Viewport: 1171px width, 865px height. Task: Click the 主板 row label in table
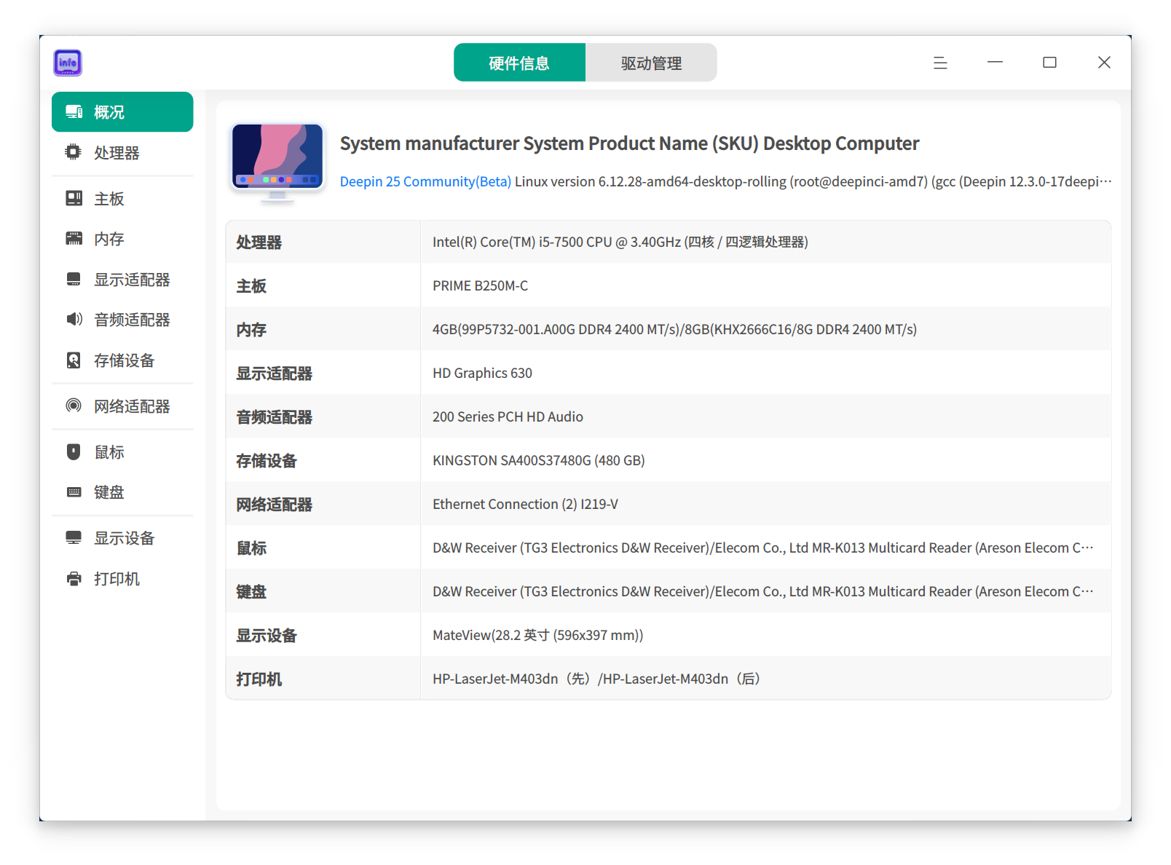(x=251, y=285)
